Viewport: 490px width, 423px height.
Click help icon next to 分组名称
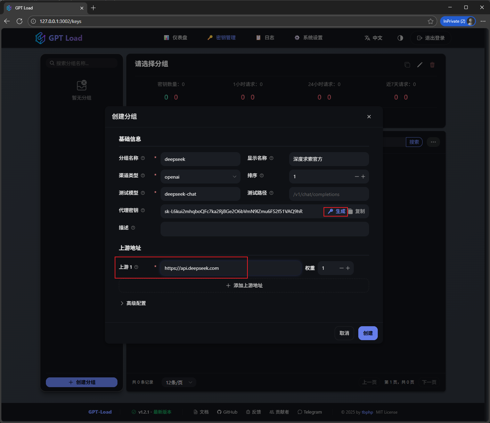click(143, 158)
